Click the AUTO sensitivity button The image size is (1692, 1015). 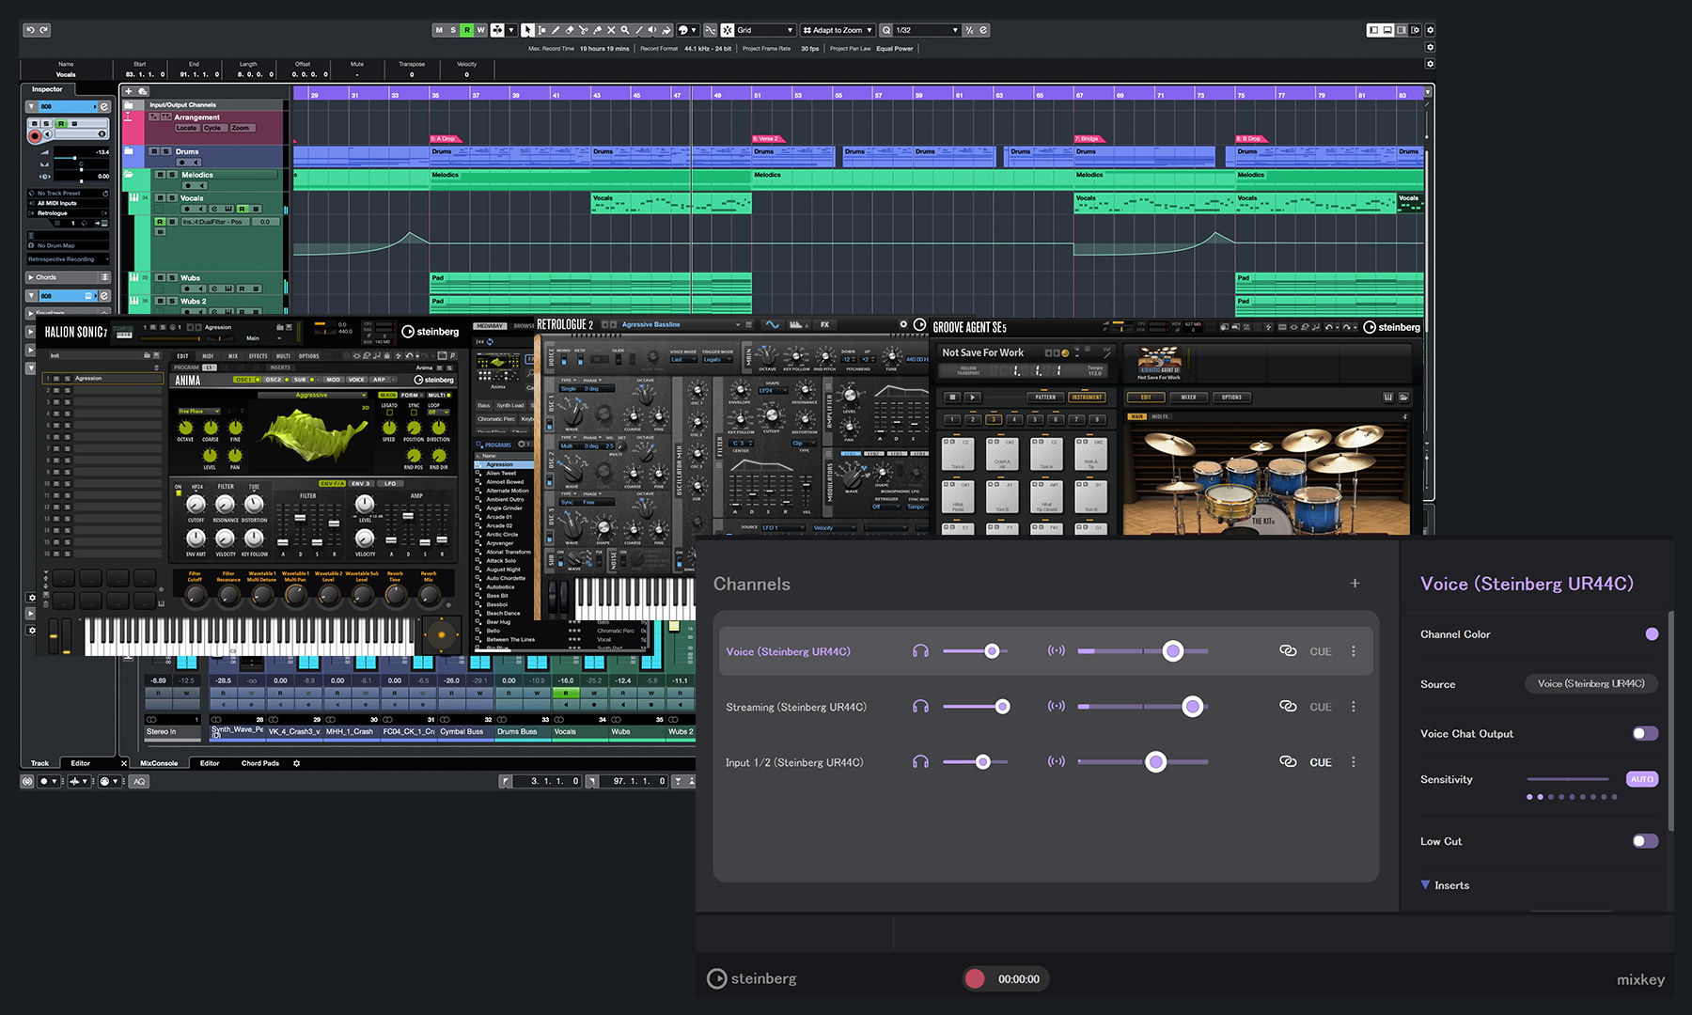coord(1641,779)
